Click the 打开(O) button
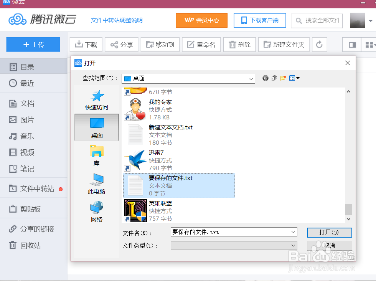The height and width of the screenshot is (281, 376). tap(329, 232)
